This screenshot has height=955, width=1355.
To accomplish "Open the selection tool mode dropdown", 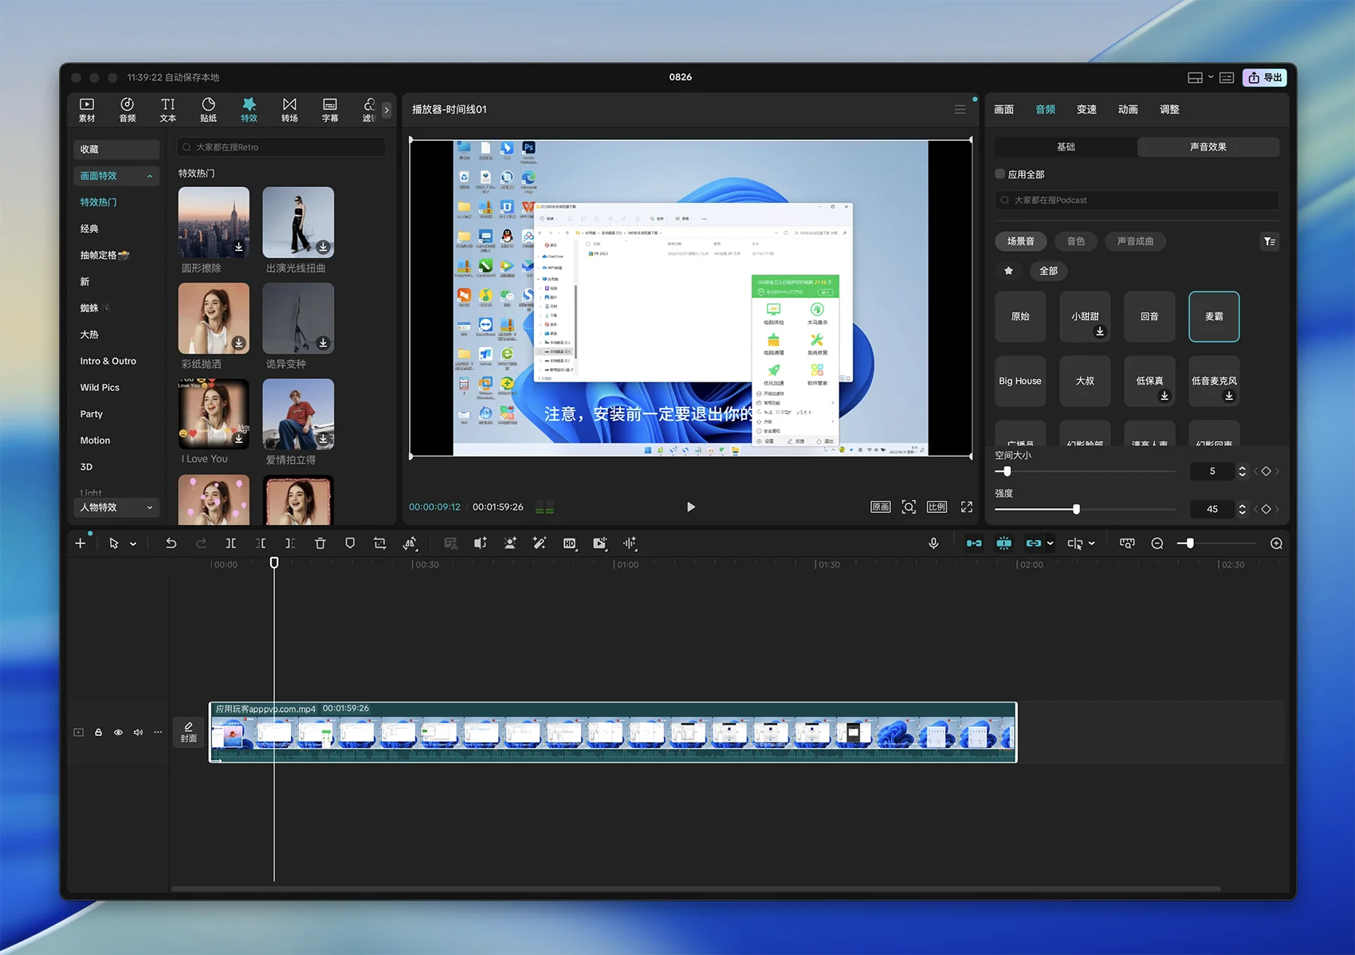I will [x=133, y=544].
